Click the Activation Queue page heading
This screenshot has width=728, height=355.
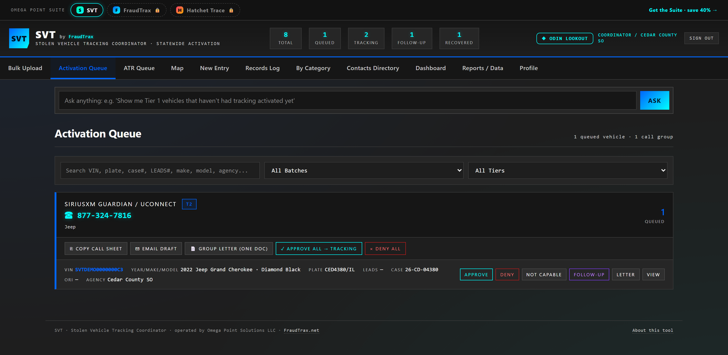click(98, 134)
